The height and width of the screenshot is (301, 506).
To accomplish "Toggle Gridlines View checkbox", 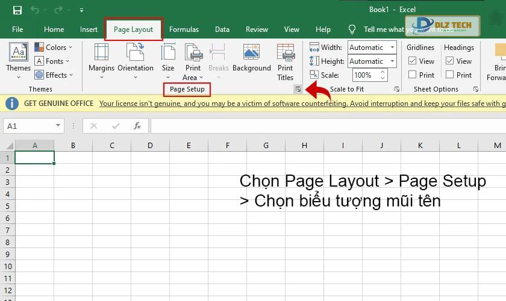I will 412,61.
